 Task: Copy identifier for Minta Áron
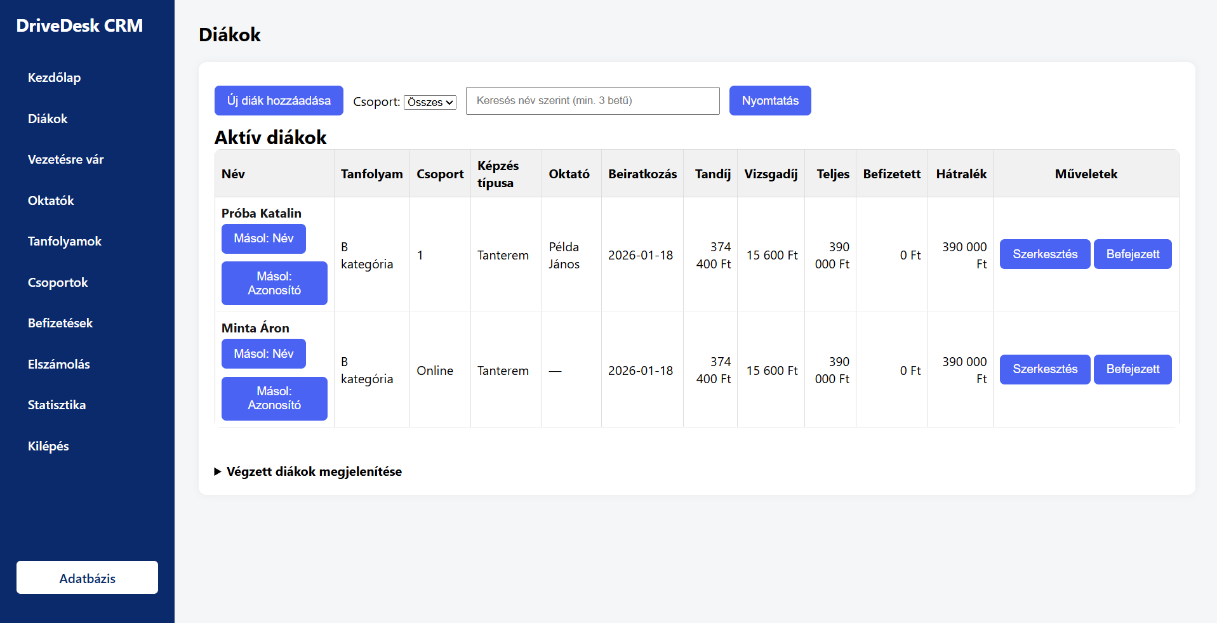(274, 398)
